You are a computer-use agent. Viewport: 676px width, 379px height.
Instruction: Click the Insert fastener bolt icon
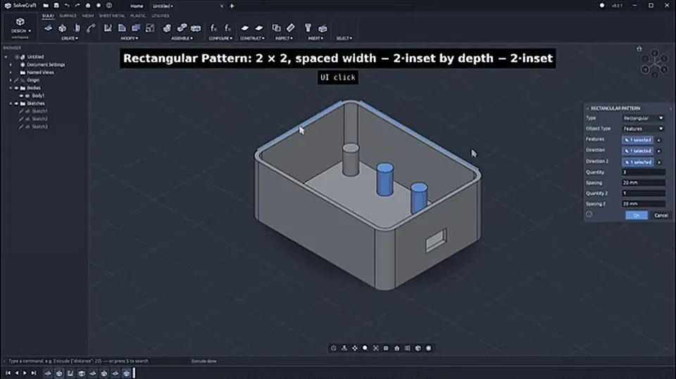(308, 28)
